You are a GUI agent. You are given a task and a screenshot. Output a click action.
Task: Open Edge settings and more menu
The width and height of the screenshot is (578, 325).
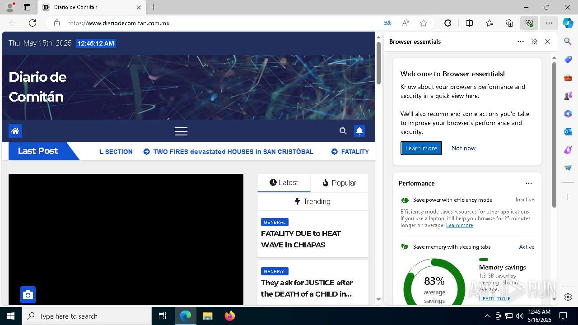click(x=549, y=23)
